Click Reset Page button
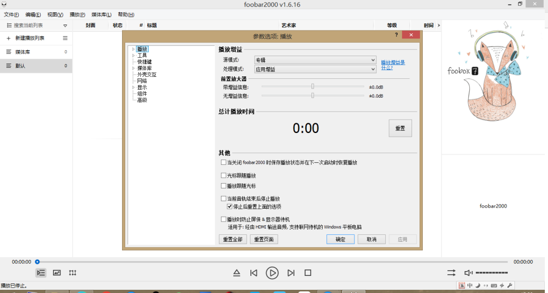This screenshot has width=548, height=293. 264,239
